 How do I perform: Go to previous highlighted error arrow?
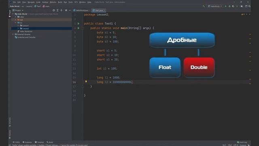click(x=246, y=15)
